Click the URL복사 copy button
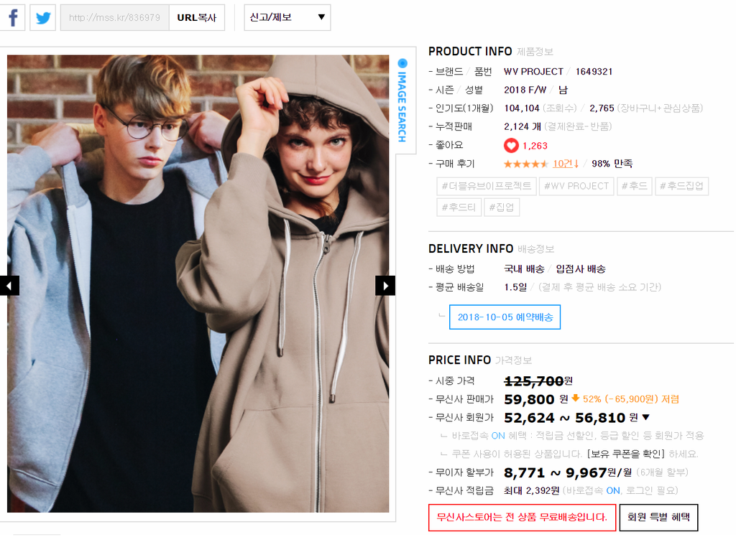The height and width of the screenshot is (537, 736). pos(197,18)
